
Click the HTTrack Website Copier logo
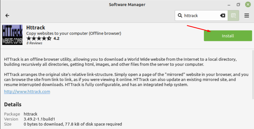click(x=12, y=35)
